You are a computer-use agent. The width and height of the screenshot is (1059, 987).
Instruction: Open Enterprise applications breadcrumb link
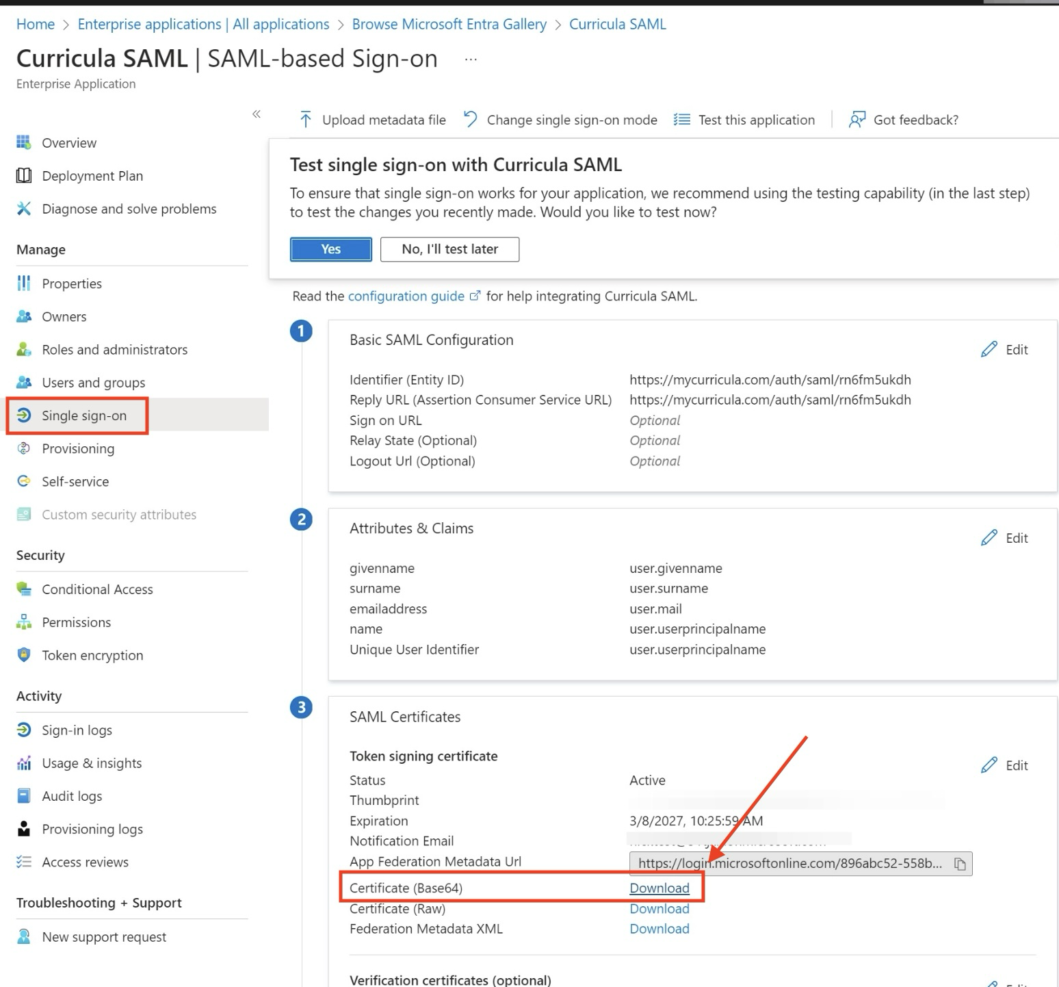pyautogui.click(x=204, y=24)
